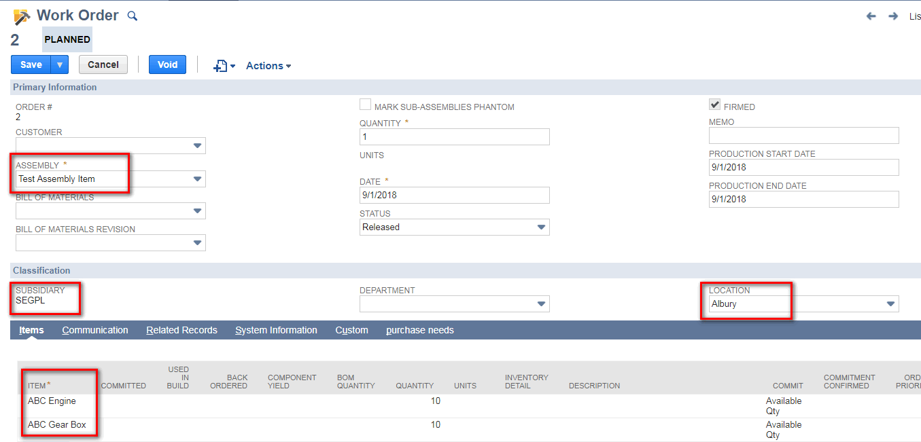Open the Location dropdown showing Albury
The image size is (921, 442).
[890, 303]
